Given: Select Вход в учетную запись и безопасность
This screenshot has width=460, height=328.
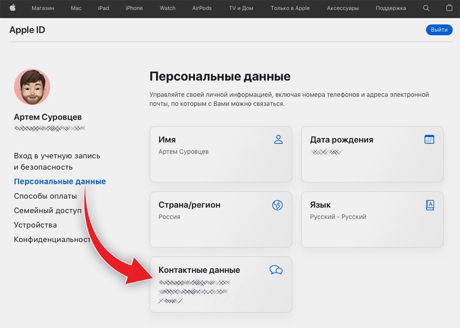Looking at the screenshot, I should tap(57, 162).
